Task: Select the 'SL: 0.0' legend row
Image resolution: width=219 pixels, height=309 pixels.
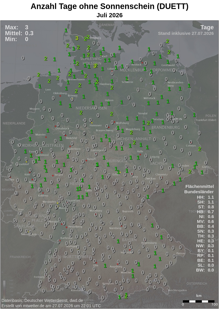Action: click(205, 265)
